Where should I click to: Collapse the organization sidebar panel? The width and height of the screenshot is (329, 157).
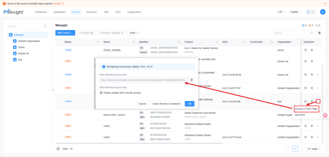tap(53, 90)
